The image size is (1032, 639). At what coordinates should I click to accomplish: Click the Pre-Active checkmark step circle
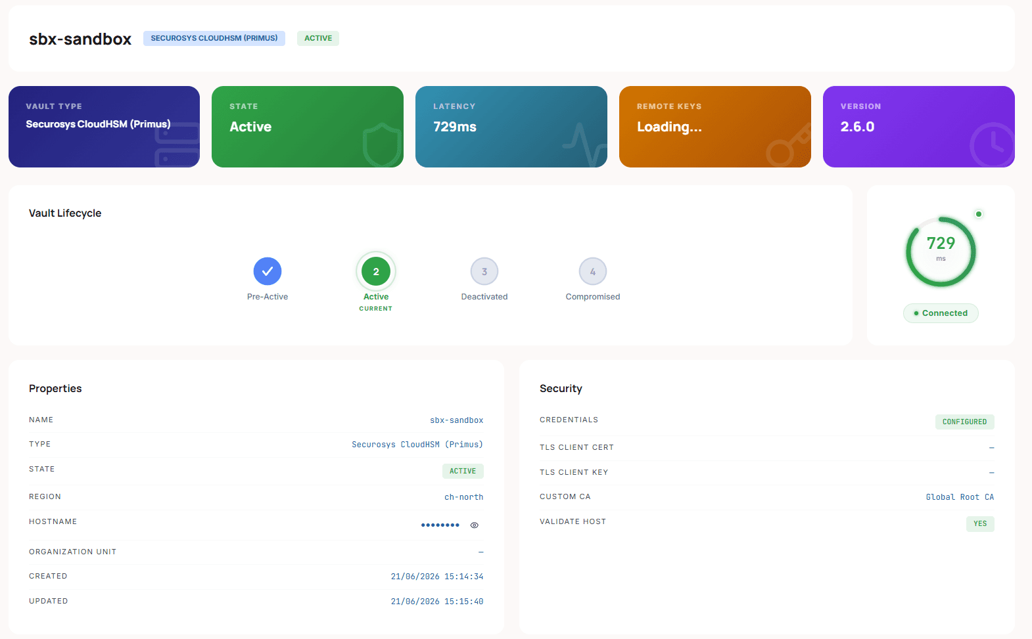pyautogui.click(x=268, y=271)
